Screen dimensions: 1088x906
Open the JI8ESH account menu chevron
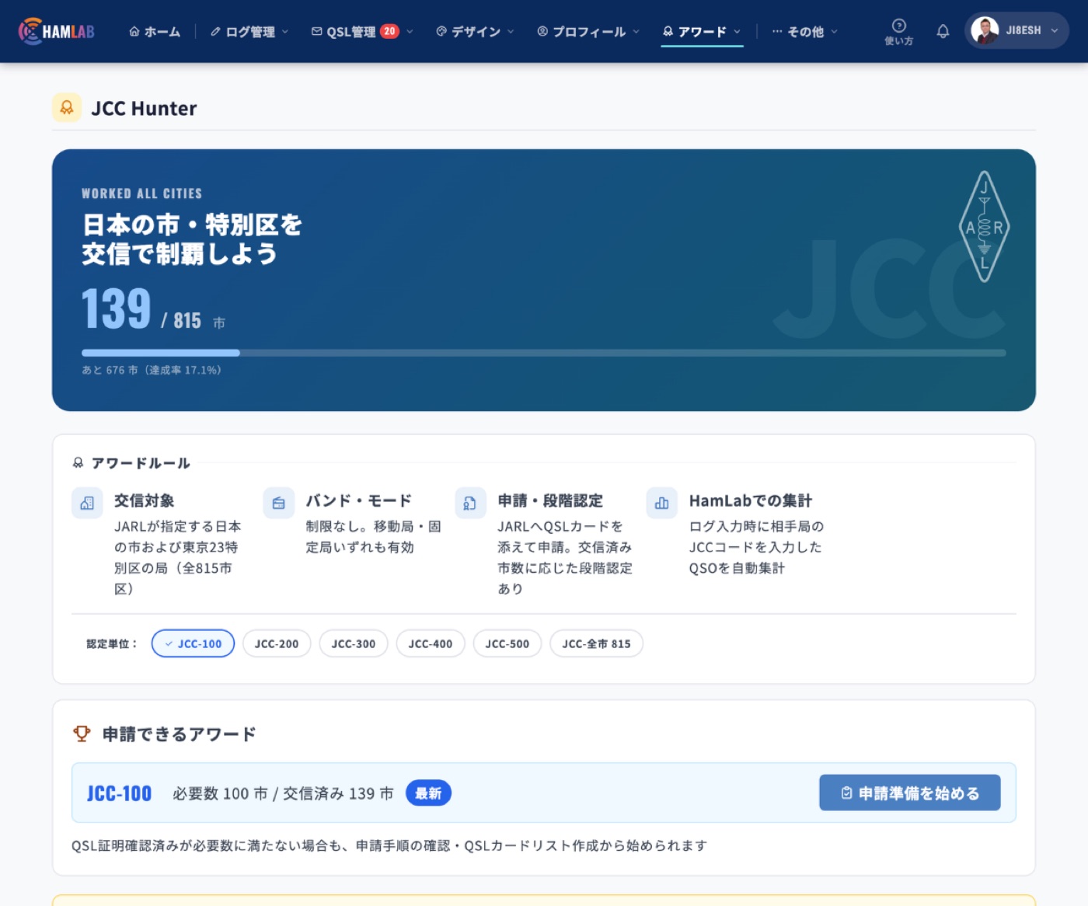[x=1055, y=31]
